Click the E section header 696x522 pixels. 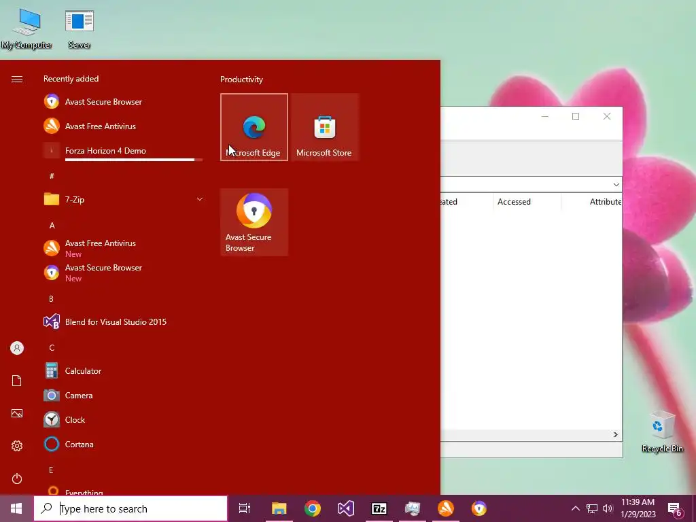pos(51,470)
